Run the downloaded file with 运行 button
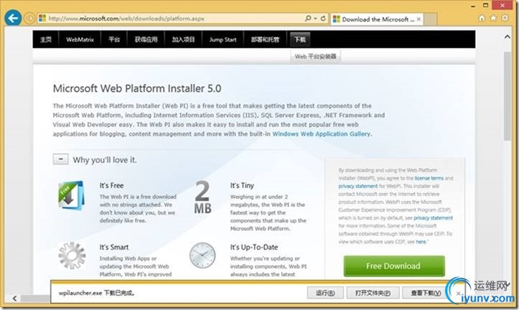The height and width of the screenshot is (310, 519). coord(325,293)
